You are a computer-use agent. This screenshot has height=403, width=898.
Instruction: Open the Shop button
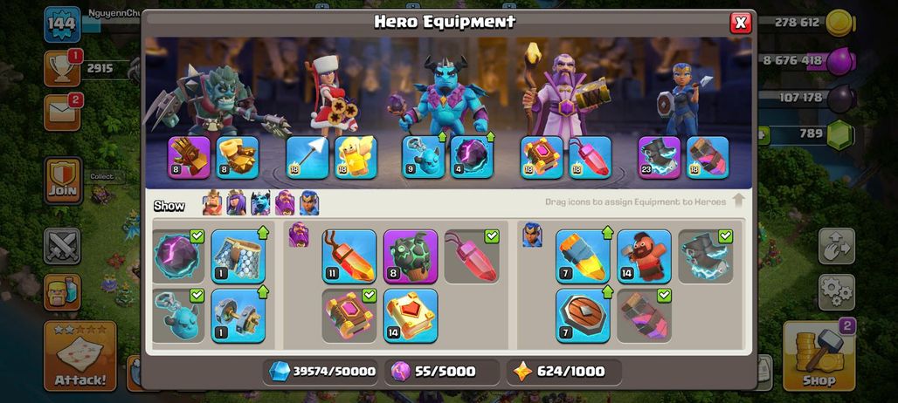tap(819, 356)
